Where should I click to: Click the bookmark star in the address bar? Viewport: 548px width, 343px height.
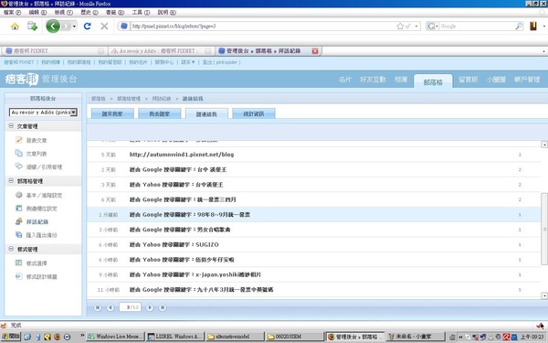(x=400, y=27)
